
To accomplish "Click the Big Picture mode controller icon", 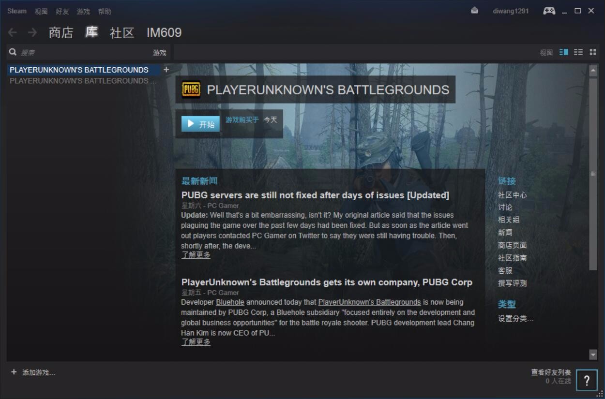I will (549, 11).
